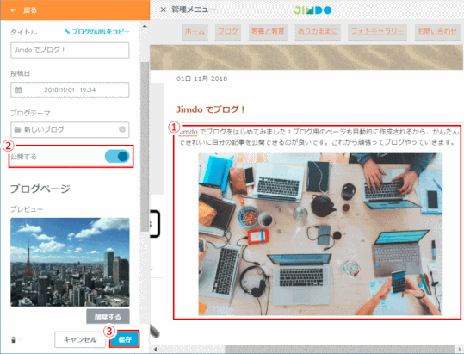This screenshot has width=464, height=354.
Task: Click the タイトル label
Action: point(24,32)
